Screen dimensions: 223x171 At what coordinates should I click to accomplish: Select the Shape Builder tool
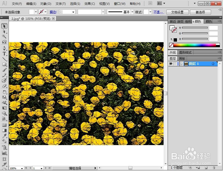4,113
